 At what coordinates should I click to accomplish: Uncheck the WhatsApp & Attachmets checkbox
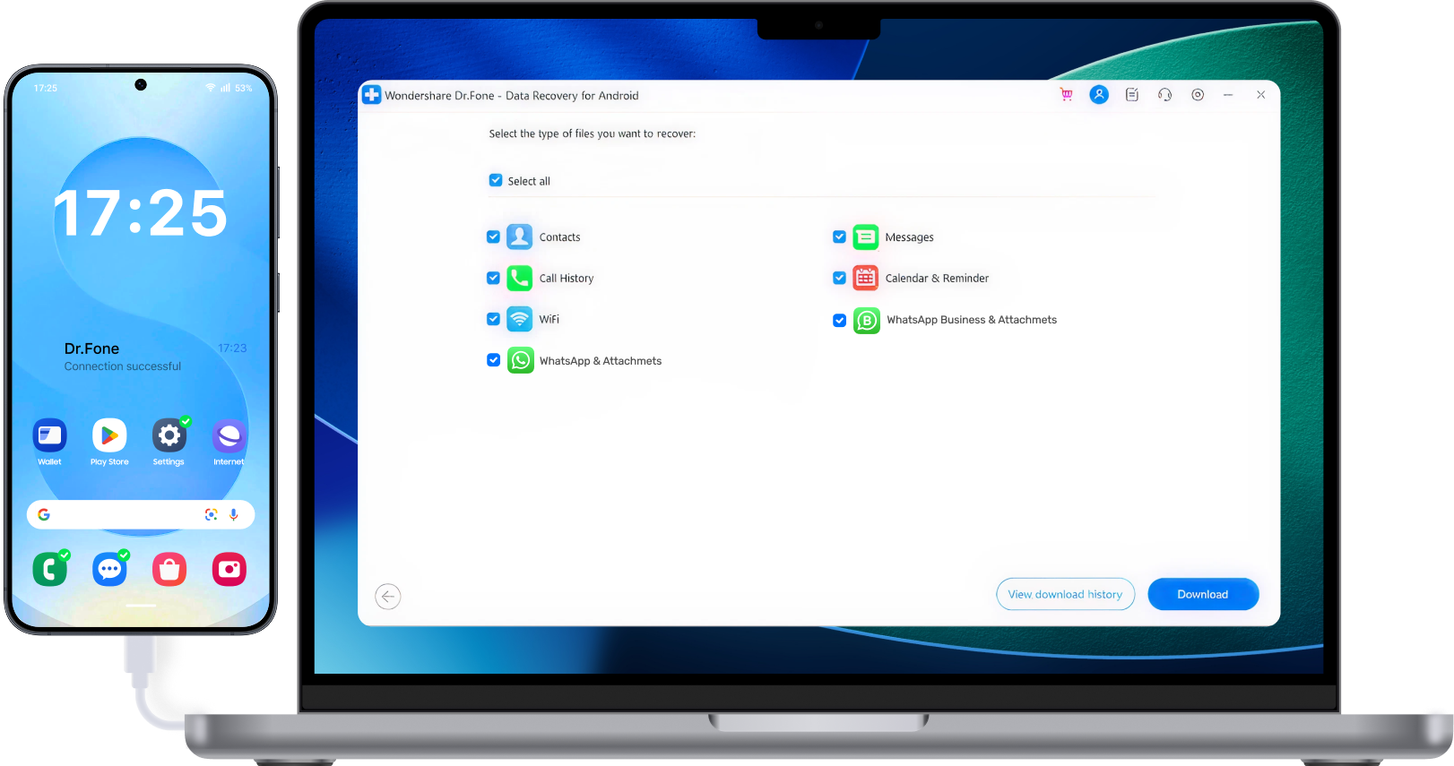(x=493, y=360)
